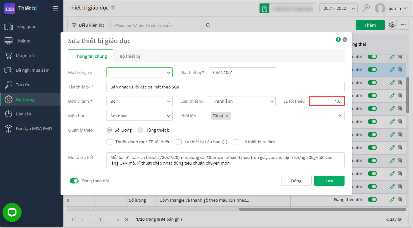Open the three-dots more options button
This screenshot has height=228, width=413.
tap(404, 25)
